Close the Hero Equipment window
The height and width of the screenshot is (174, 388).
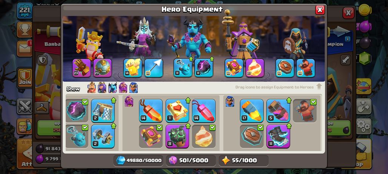[320, 10]
